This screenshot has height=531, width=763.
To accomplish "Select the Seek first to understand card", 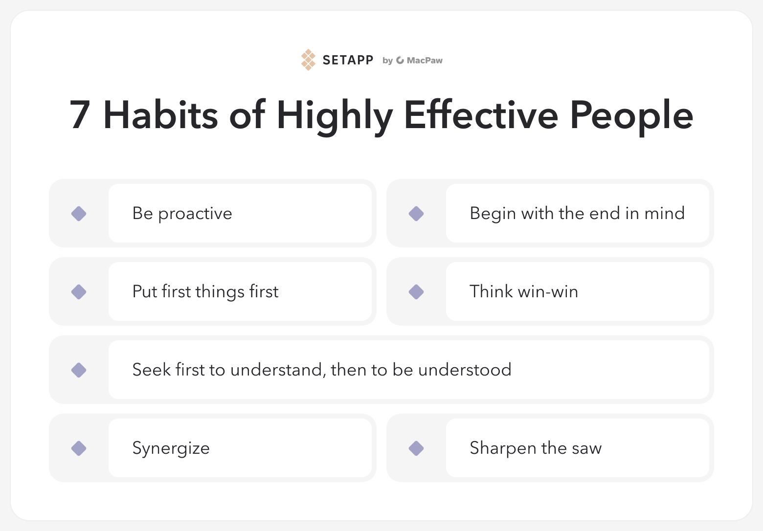I will pos(408,370).
